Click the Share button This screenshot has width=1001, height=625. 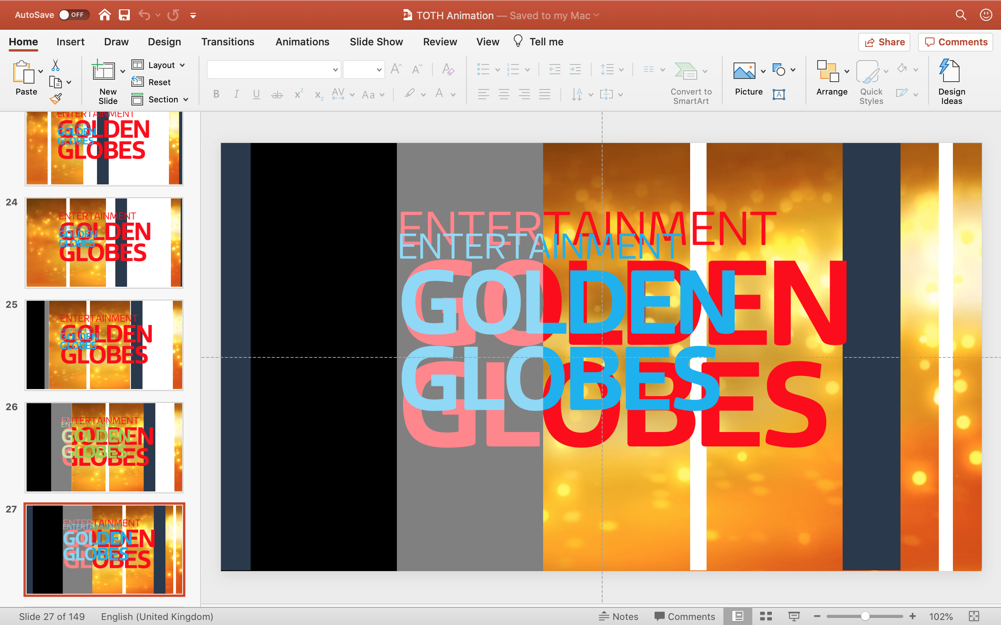point(884,42)
